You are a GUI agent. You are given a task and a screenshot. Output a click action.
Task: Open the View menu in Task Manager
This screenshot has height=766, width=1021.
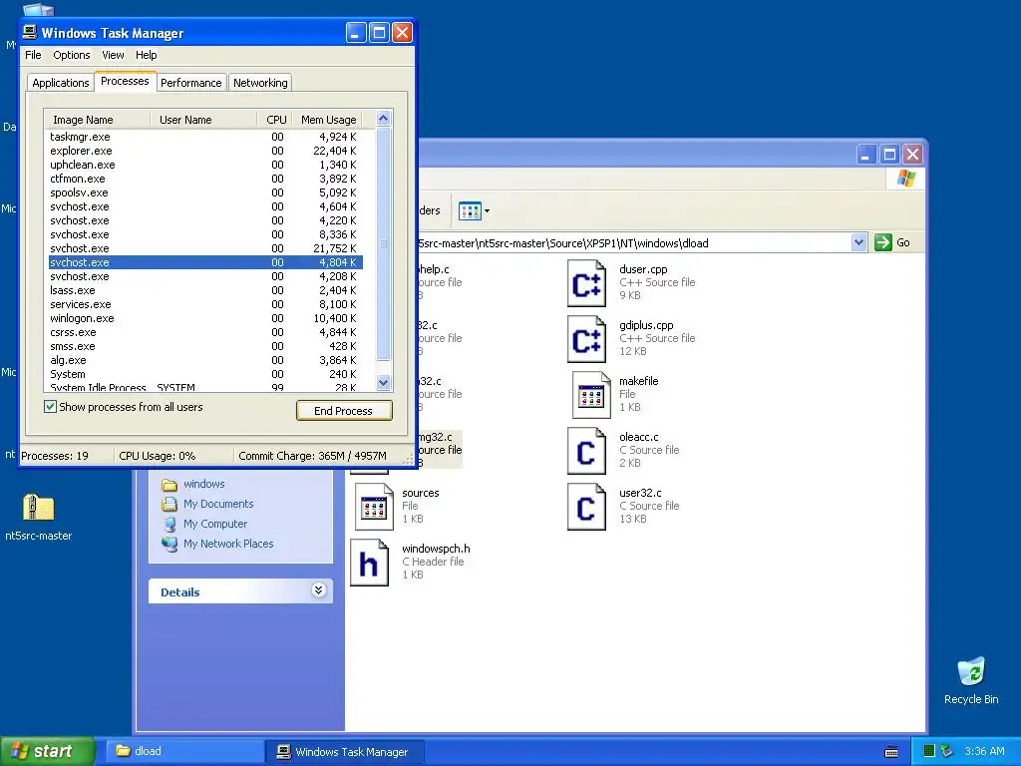(113, 55)
